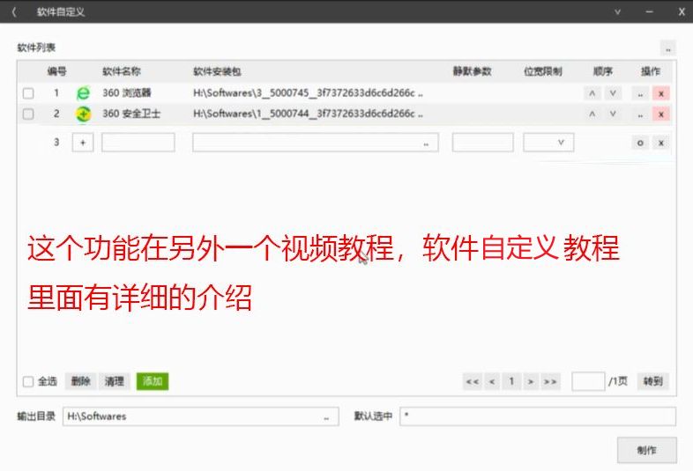Delete the 360 浏览器 row with red x

pos(660,92)
